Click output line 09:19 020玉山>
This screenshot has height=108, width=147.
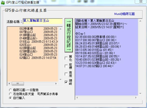coord(95,53)
